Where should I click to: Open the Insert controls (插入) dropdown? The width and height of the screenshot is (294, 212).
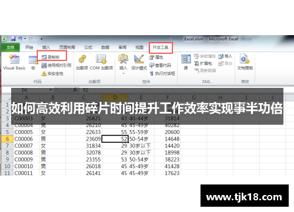coord(123,64)
